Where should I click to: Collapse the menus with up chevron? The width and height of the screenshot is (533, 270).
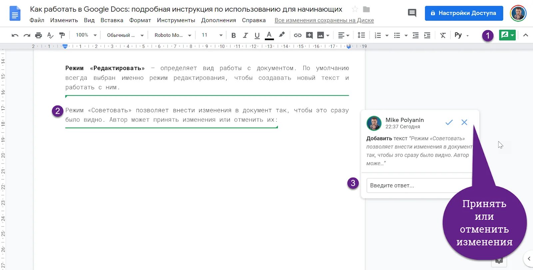pos(525,35)
